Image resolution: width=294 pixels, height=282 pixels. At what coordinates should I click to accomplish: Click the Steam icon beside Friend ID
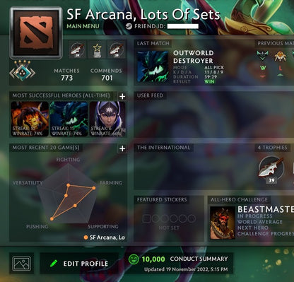point(129,26)
